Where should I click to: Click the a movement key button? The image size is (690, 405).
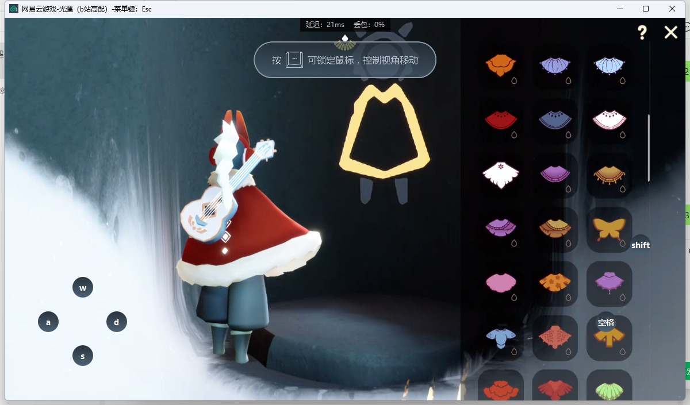48,322
